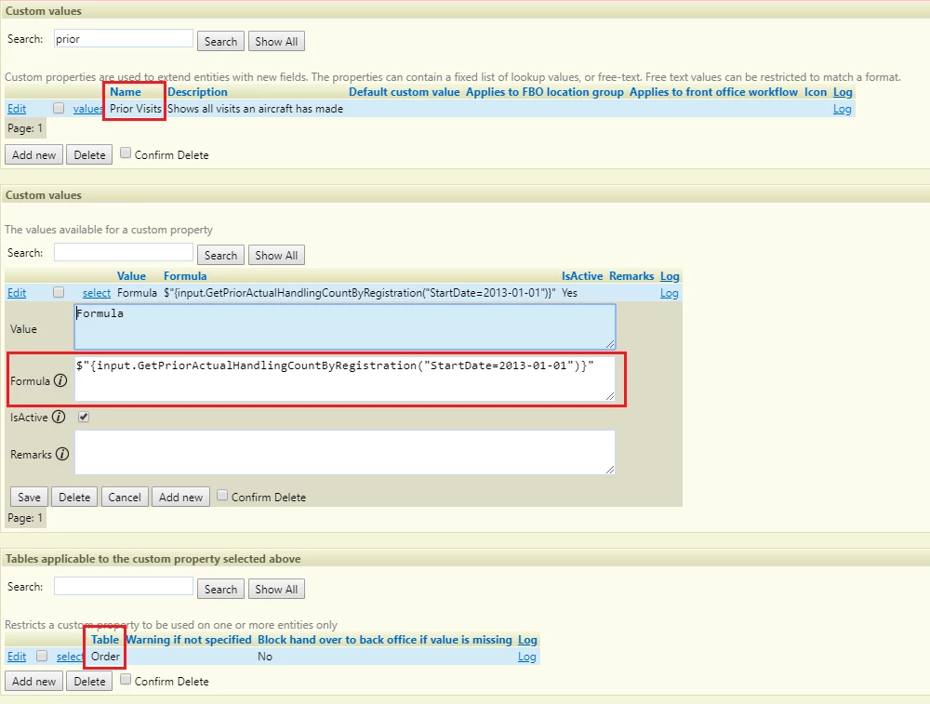
Task: Tick the Formula value row checkbox
Action: click(x=58, y=292)
